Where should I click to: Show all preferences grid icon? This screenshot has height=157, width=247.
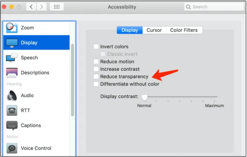click(x=57, y=7)
